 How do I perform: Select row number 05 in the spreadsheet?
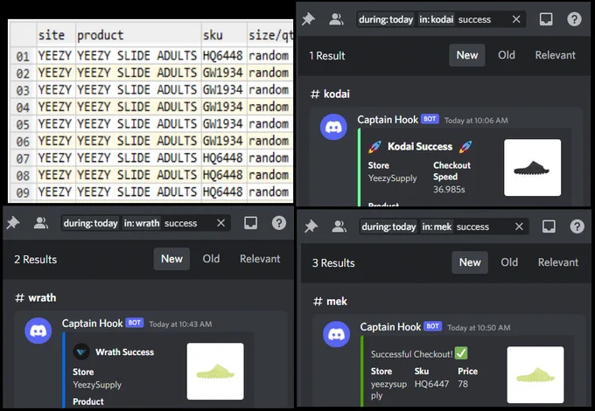(x=23, y=124)
